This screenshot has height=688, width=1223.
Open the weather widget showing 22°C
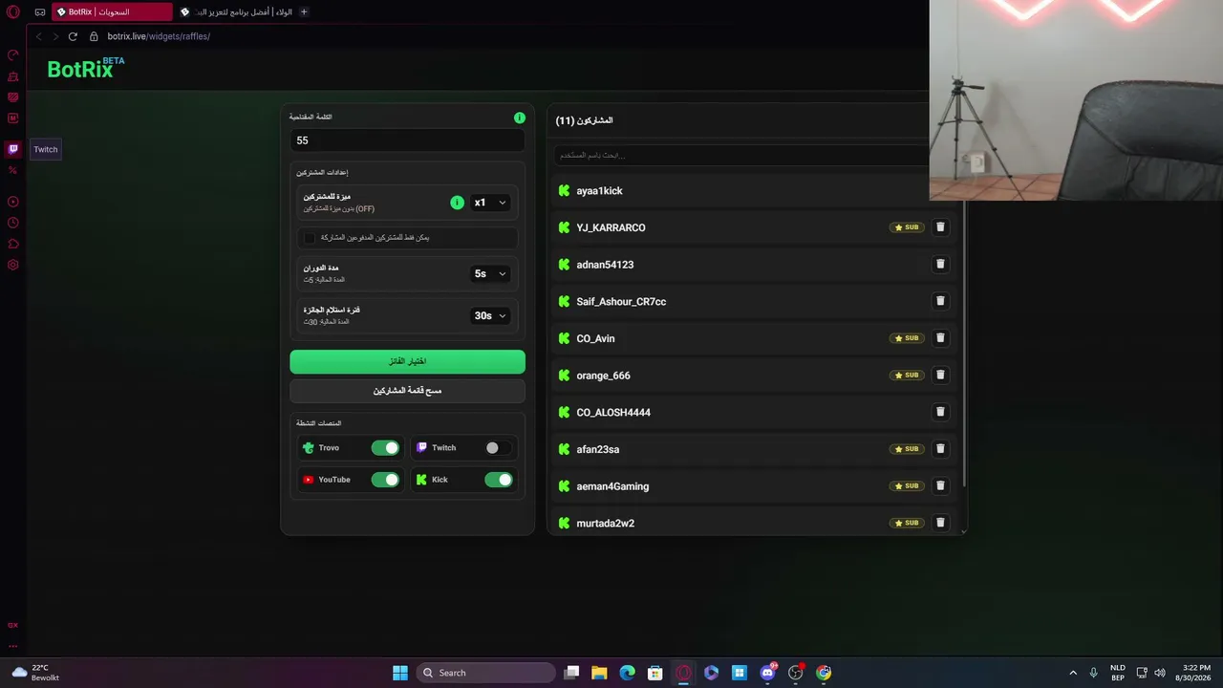(35, 673)
